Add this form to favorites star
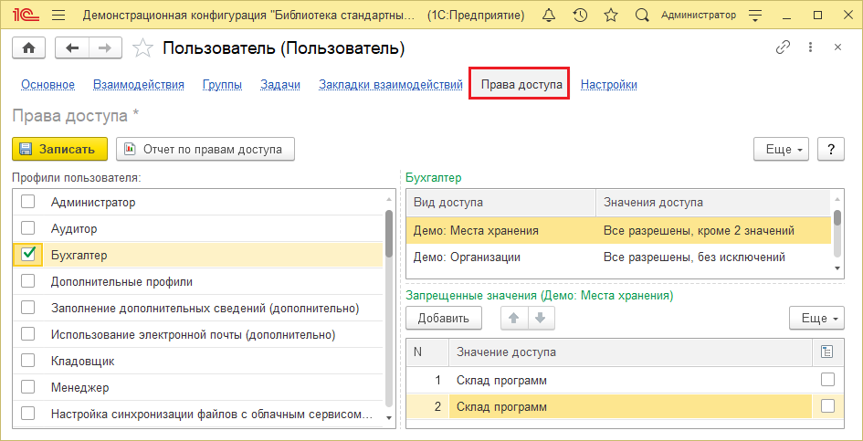Viewport: 863px width, 441px height. 143,48
